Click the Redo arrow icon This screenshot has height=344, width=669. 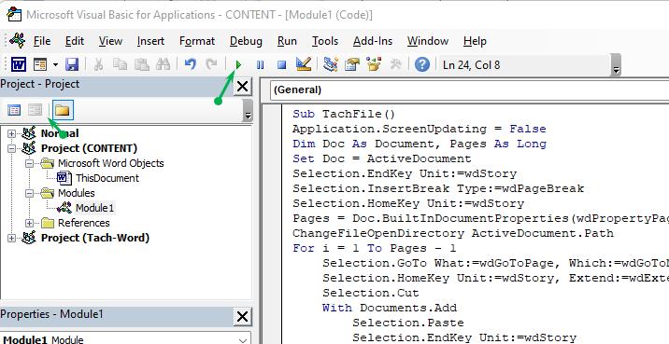click(x=211, y=64)
